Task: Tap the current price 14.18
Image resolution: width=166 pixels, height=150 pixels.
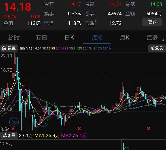Action: tap(18, 7)
